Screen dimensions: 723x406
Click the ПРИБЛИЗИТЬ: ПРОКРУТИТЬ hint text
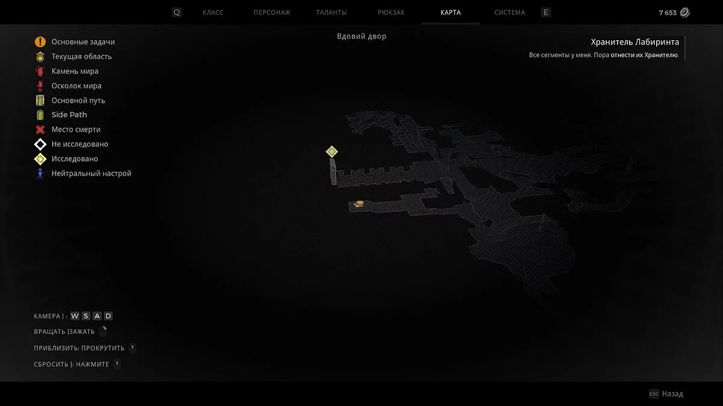click(x=80, y=348)
